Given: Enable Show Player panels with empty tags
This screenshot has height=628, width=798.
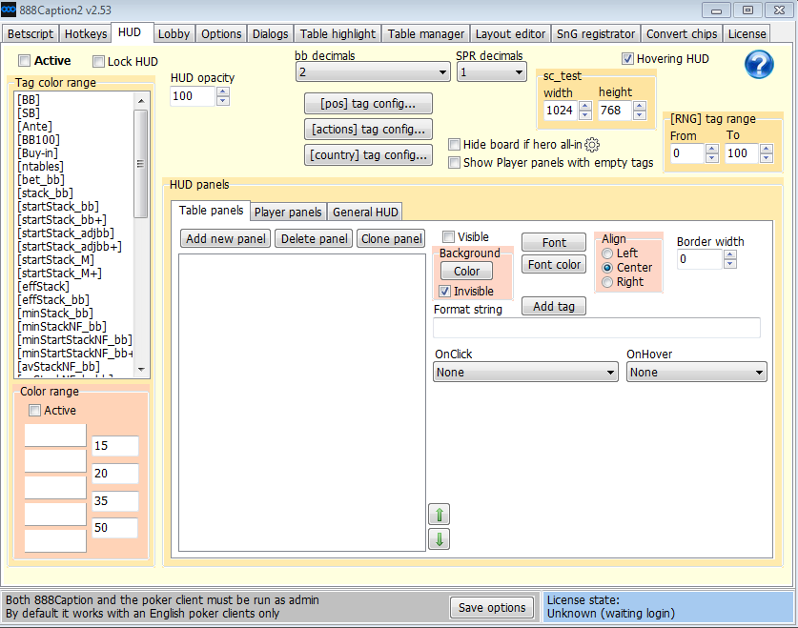Looking at the screenshot, I should tap(454, 163).
